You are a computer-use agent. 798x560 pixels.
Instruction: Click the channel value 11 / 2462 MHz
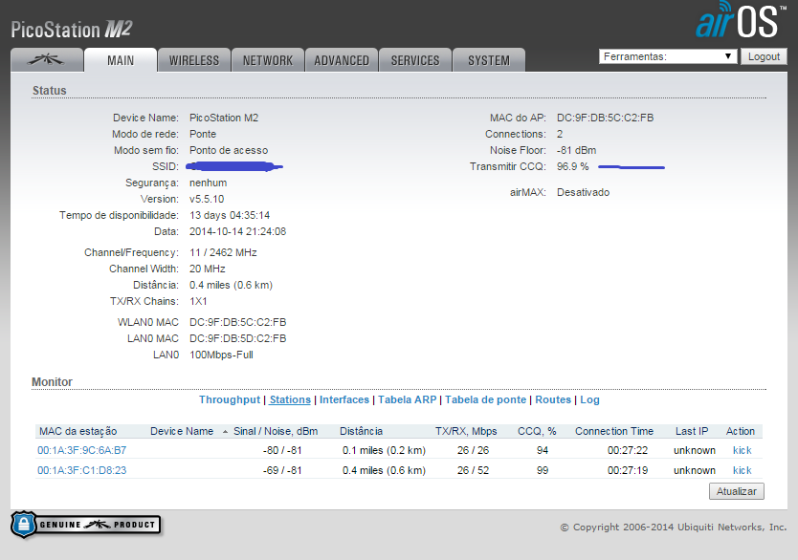click(223, 252)
